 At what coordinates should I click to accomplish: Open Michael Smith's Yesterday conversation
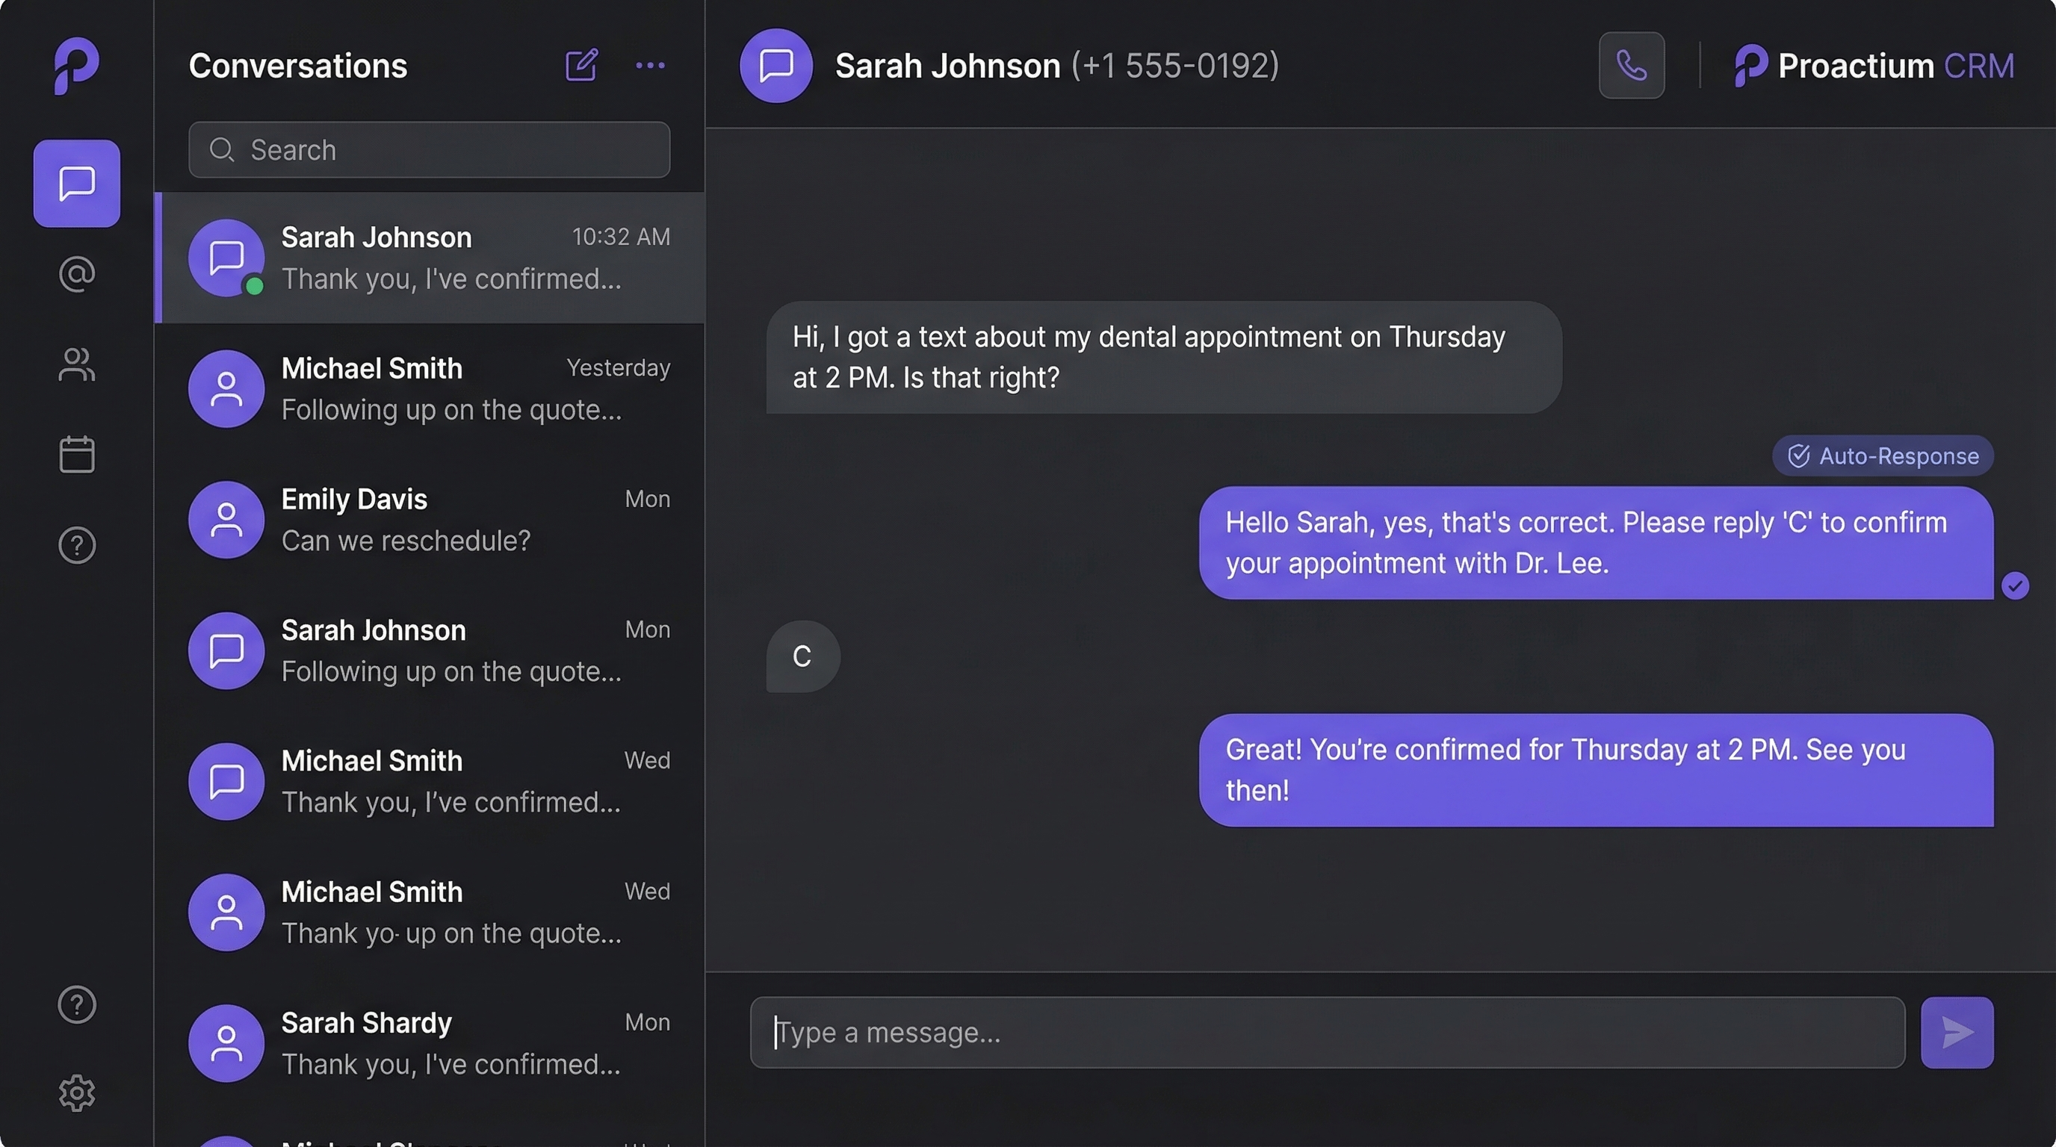pyautogui.click(x=431, y=388)
